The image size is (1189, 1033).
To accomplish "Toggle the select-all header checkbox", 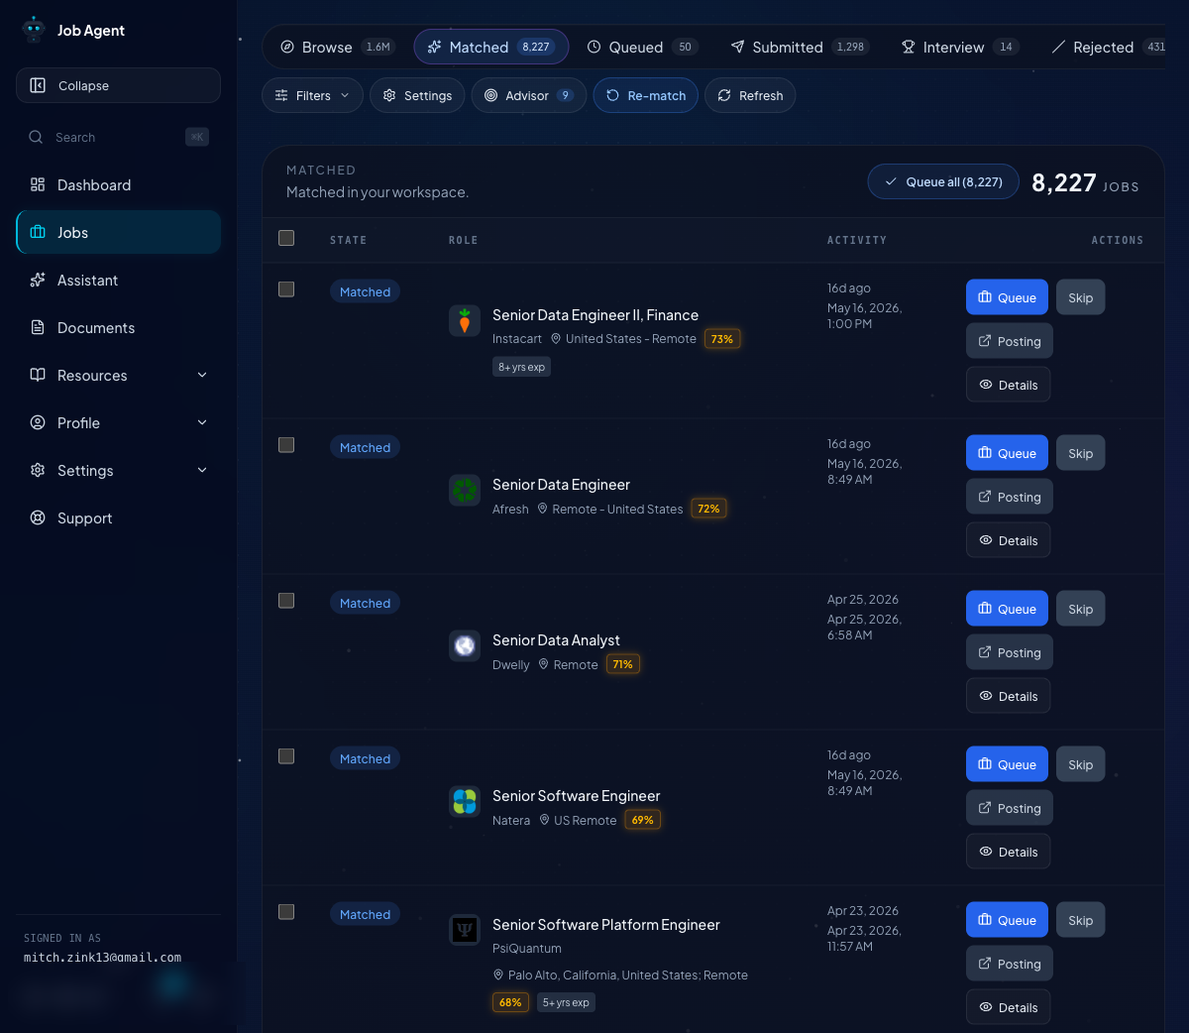I will pyautogui.click(x=286, y=238).
